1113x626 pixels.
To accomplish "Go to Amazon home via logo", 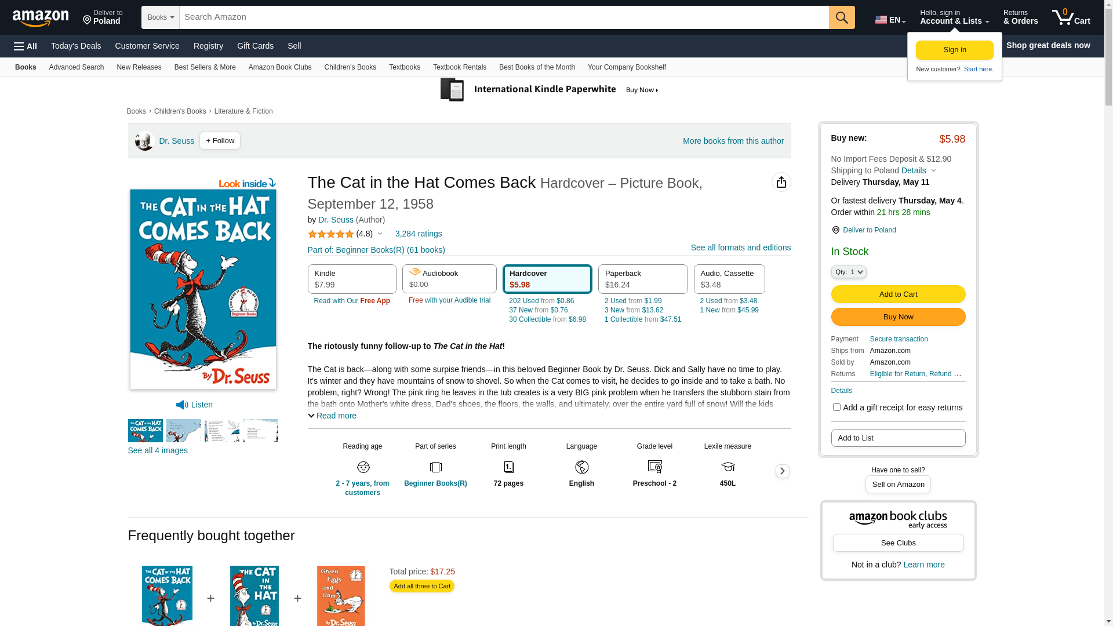I will [41, 18].
